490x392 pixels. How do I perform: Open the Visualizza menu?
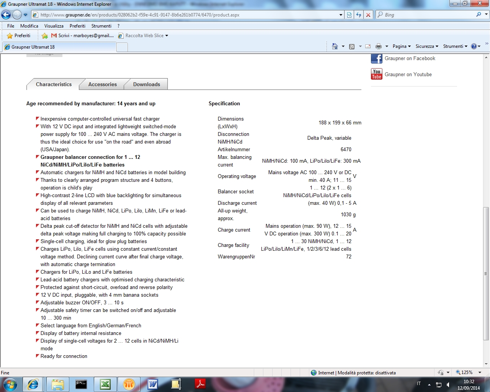54,26
